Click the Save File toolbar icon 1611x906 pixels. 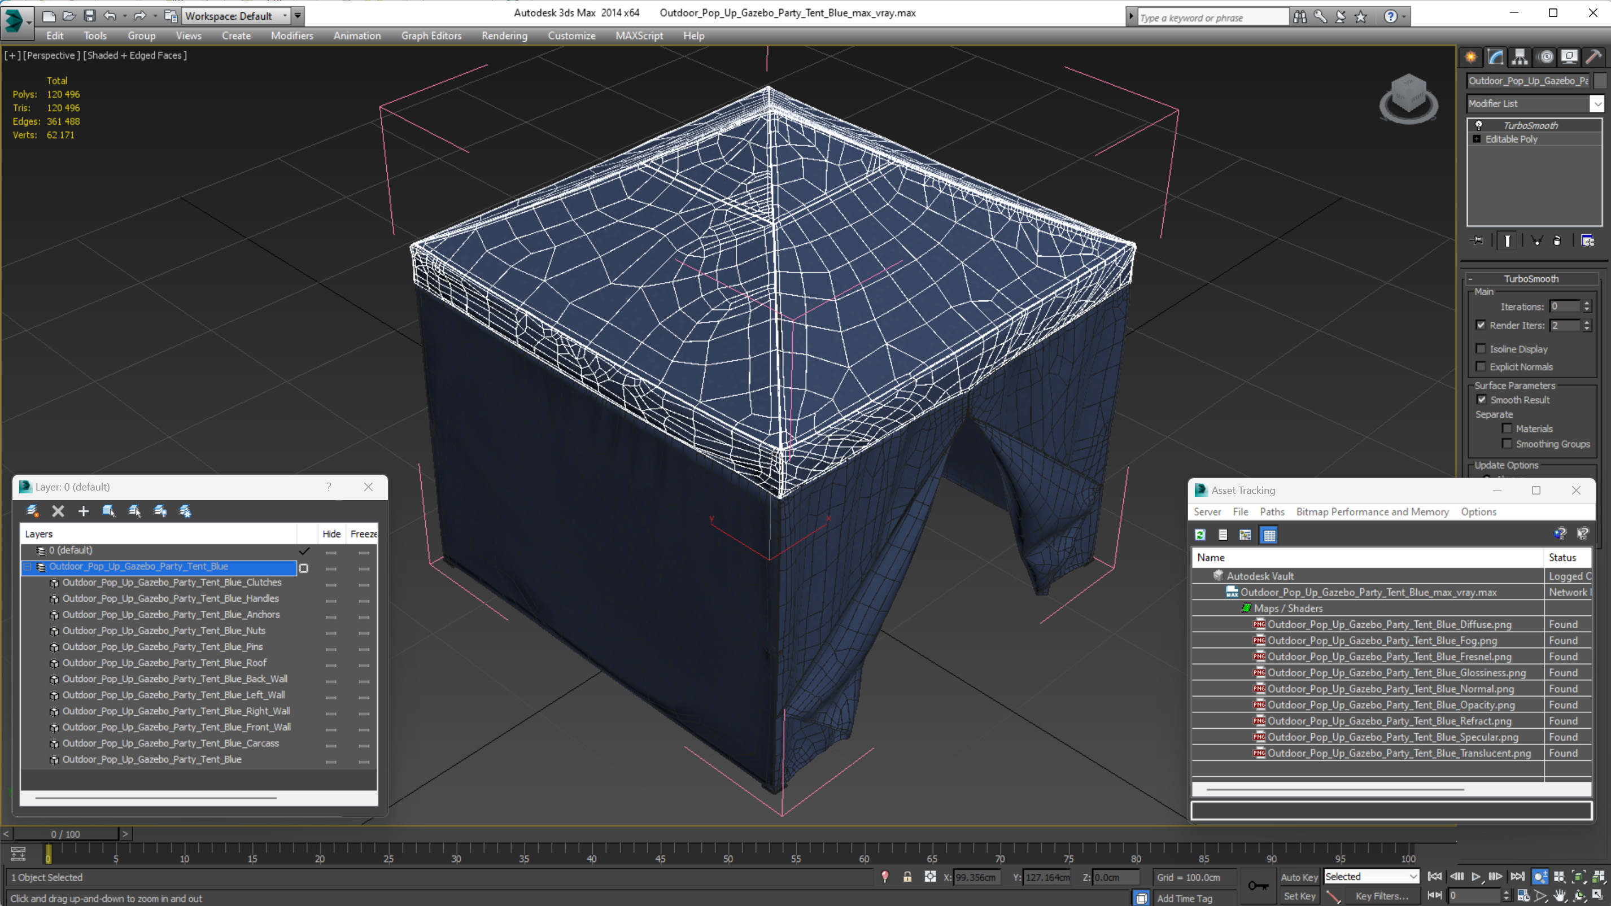click(x=89, y=16)
